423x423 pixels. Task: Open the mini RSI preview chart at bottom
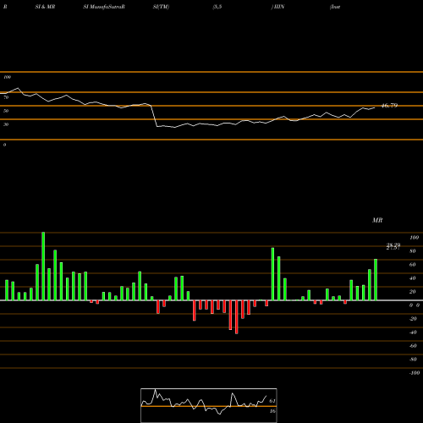pyautogui.click(x=209, y=405)
